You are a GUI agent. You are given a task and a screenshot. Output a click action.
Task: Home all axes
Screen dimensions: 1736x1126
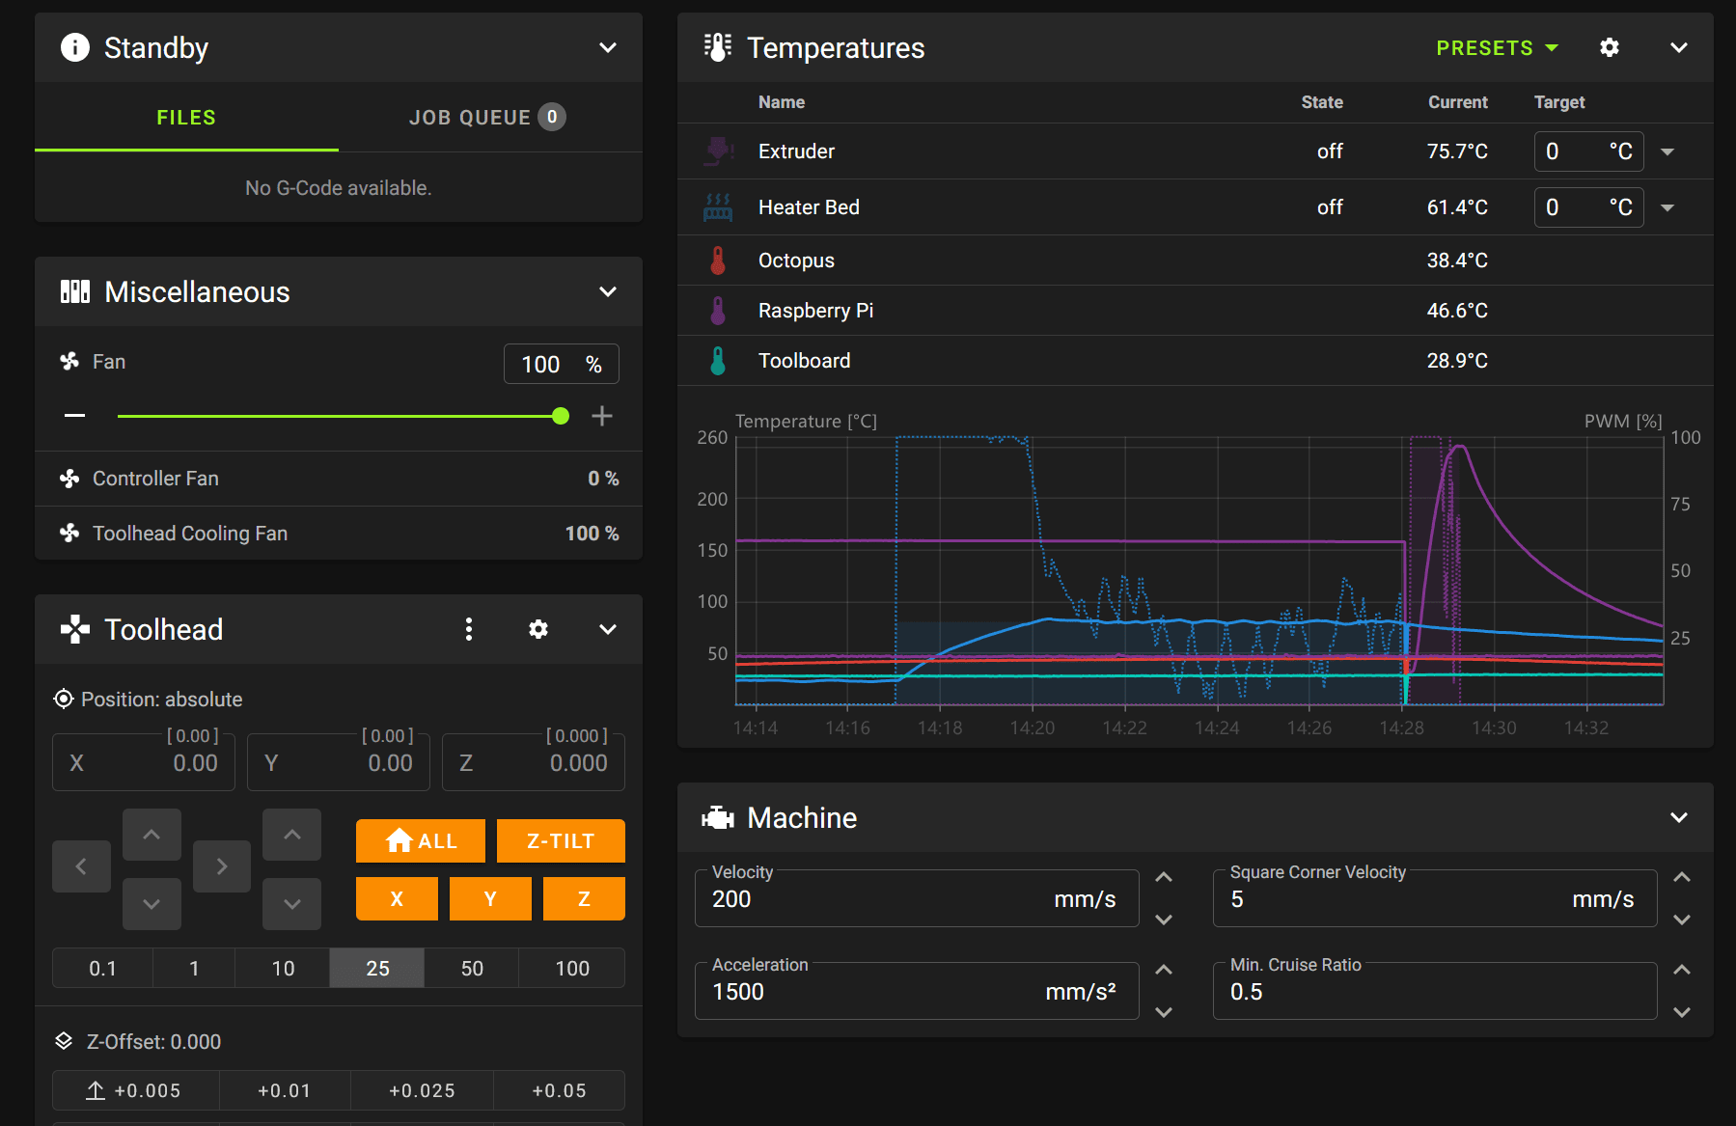point(421,840)
